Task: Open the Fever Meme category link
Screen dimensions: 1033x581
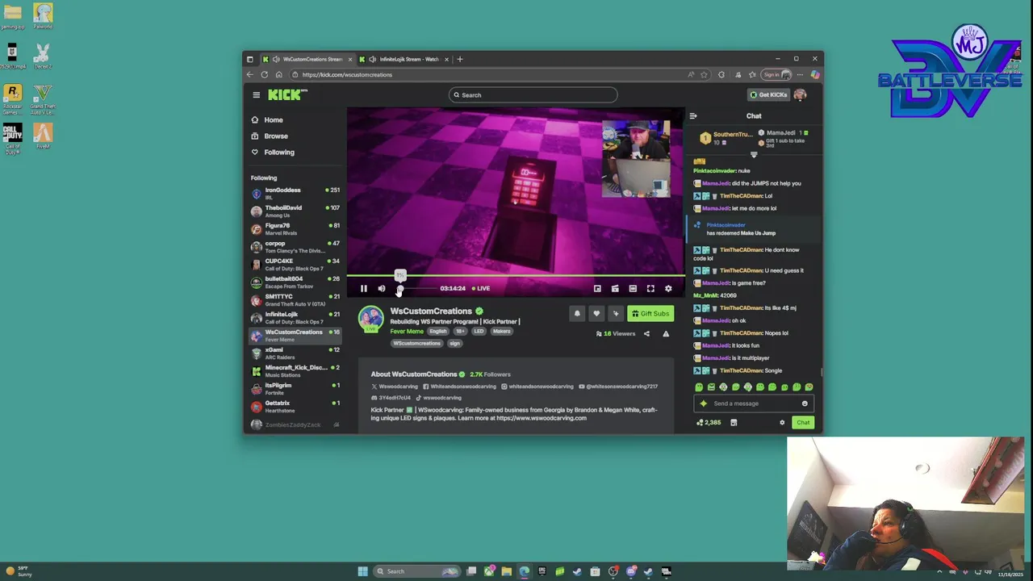Action: [x=407, y=331]
